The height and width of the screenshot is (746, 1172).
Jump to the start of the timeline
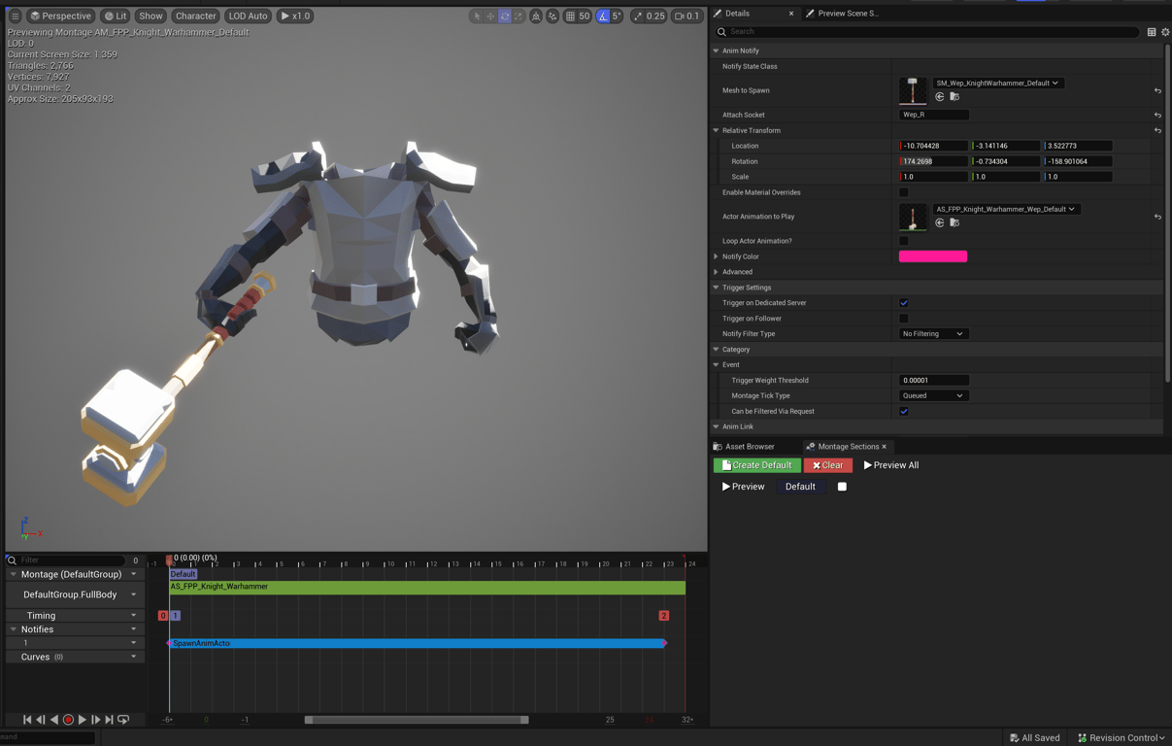click(27, 720)
